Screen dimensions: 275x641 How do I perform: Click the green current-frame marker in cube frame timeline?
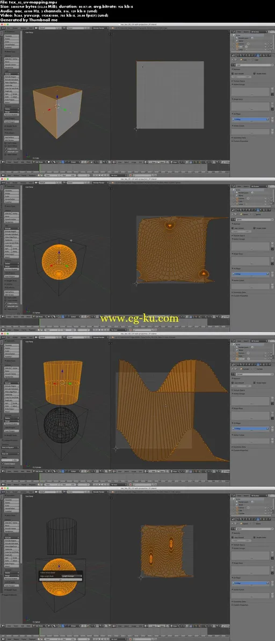[x=39, y=167]
